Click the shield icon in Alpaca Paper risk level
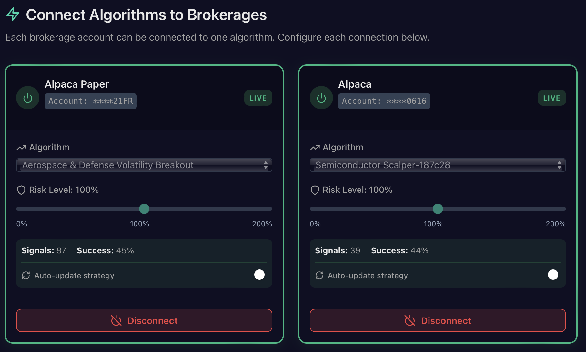 [21, 190]
